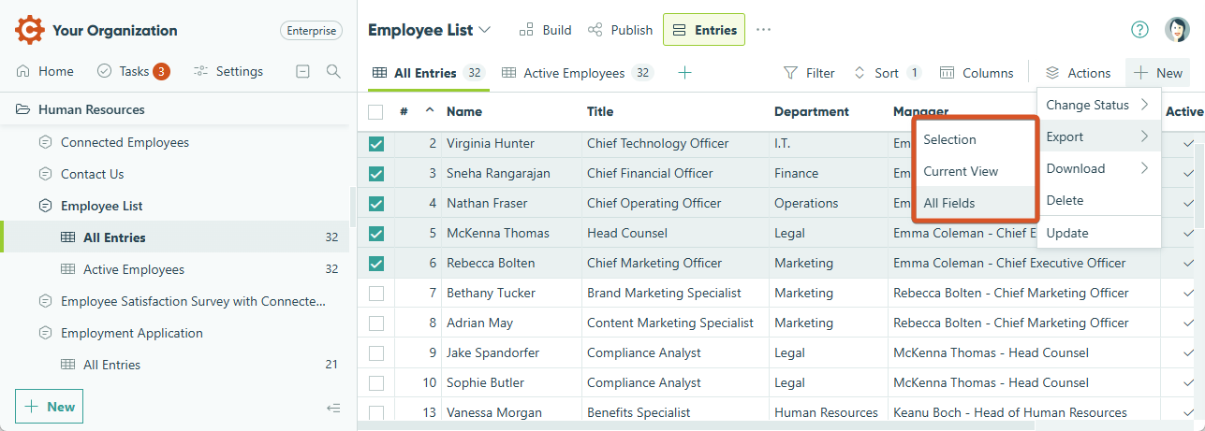
Task: Click the Entries button
Action: click(x=704, y=30)
